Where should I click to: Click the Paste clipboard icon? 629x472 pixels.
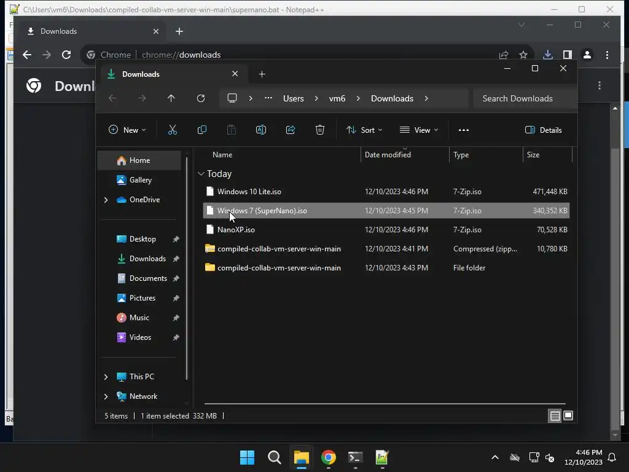232,130
